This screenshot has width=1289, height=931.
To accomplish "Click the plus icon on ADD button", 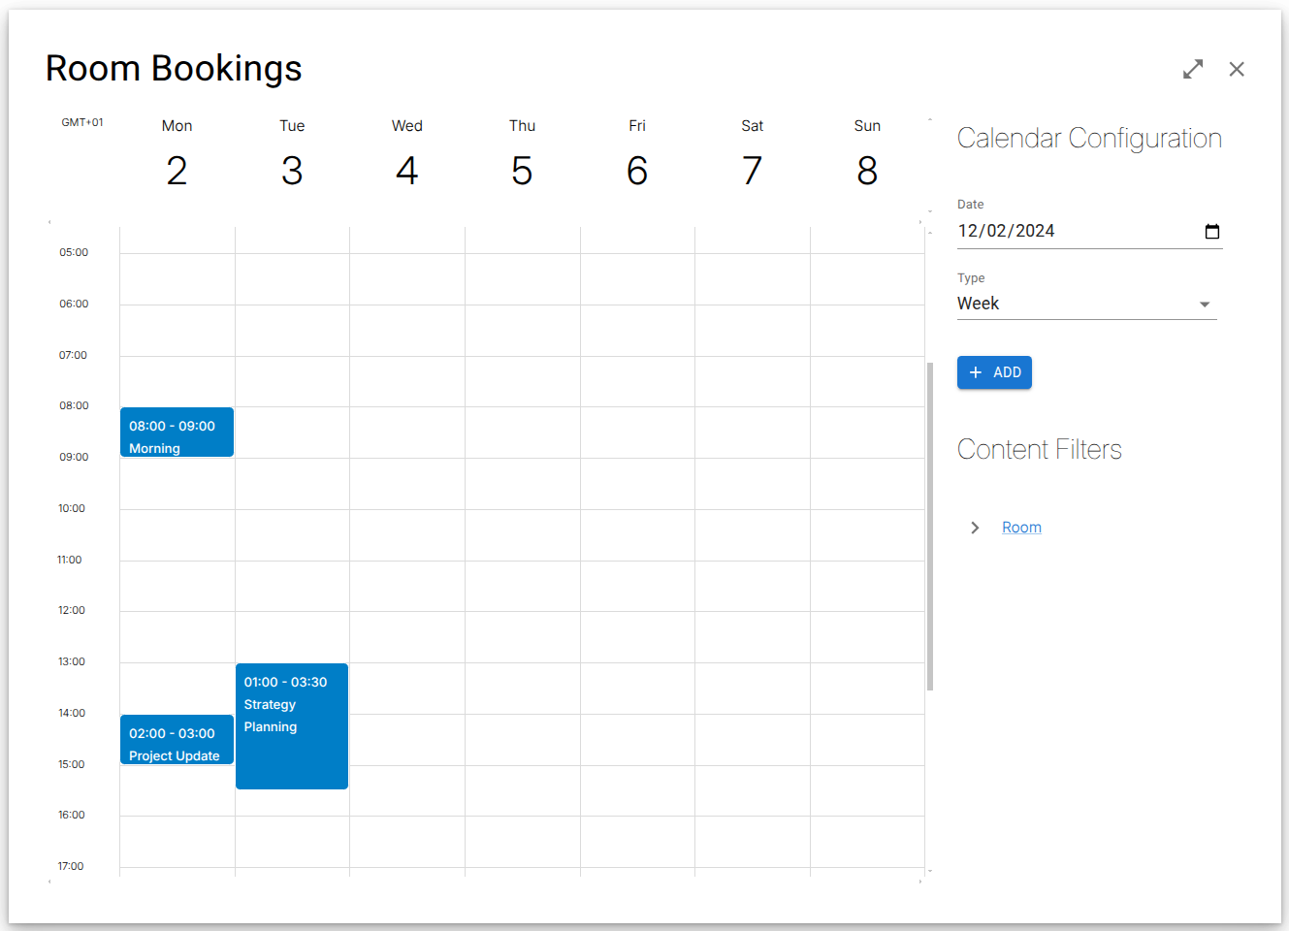I will coord(976,372).
